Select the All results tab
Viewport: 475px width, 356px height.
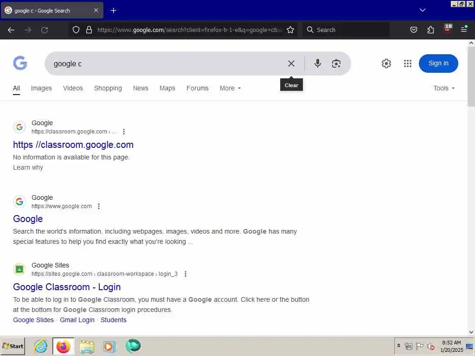click(x=16, y=88)
